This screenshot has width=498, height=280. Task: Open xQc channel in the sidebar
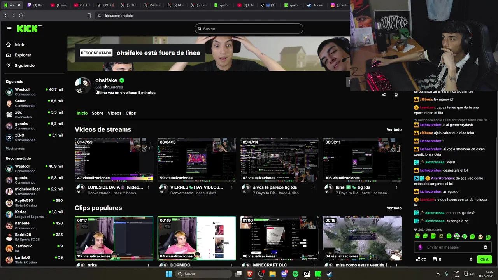click(x=34, y=114)
